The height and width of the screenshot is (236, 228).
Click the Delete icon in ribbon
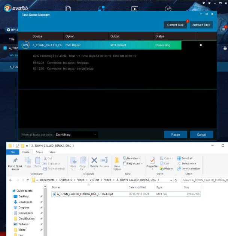[94, 162]
